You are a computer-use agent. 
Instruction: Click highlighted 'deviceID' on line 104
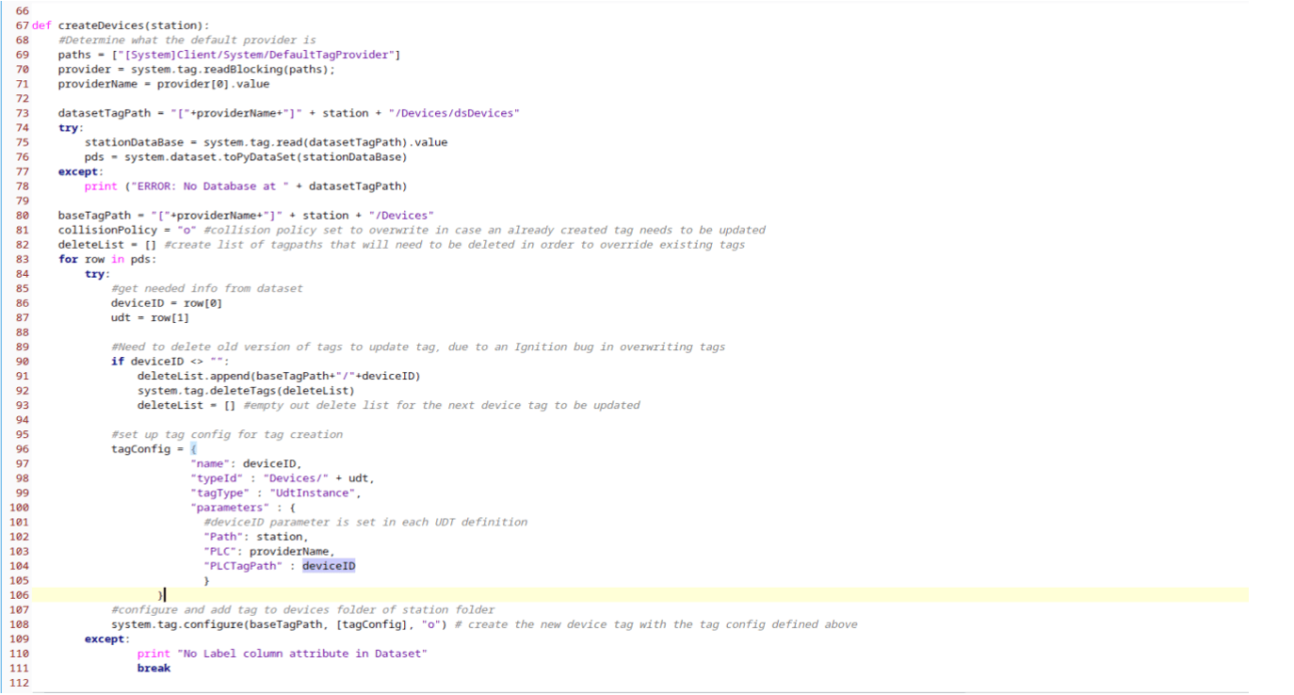coord(329,566)
